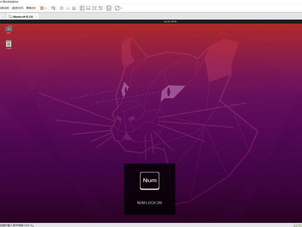Take a snapshot of this virtual machine
The image size is (302, 227).
click(x=62, y=8)
